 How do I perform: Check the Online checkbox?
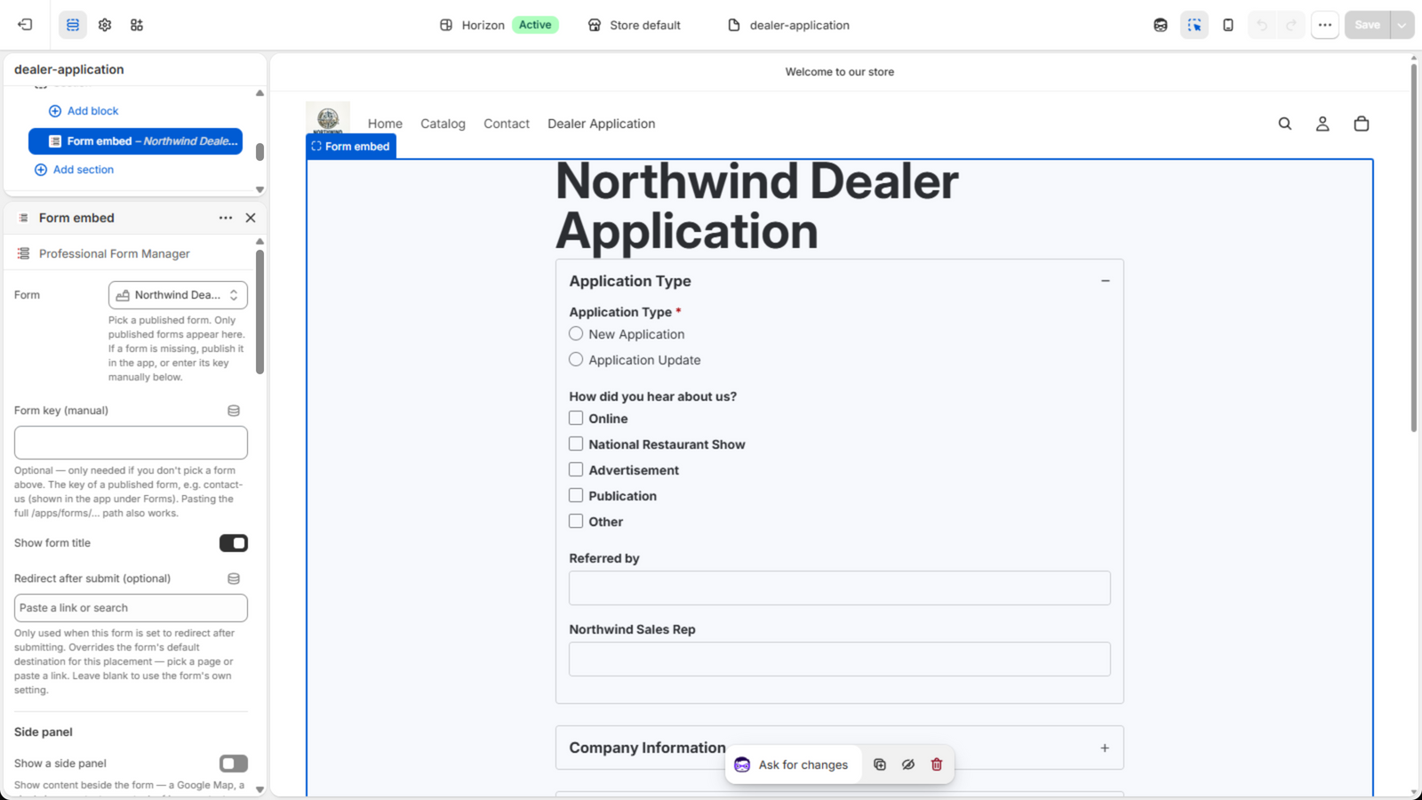[x=576, y=418]
